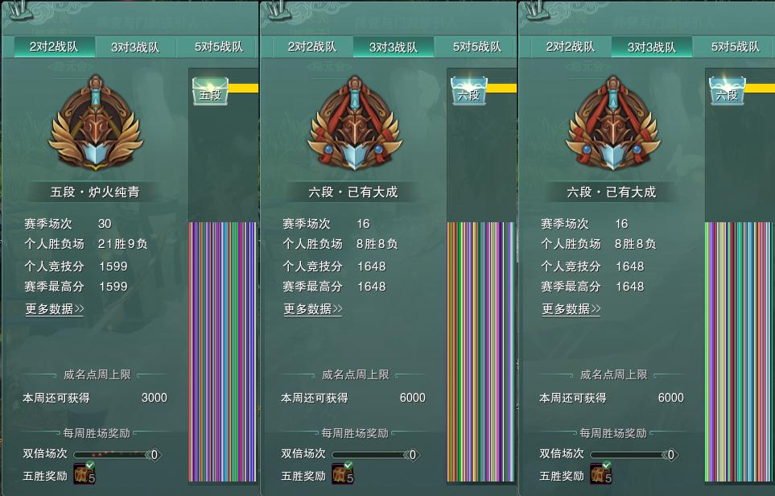This screenshot has height=496, width=775.
Task: Select the 2对2战队 tab in left panel
Action: pyautogui.click(x=53, y=47)
